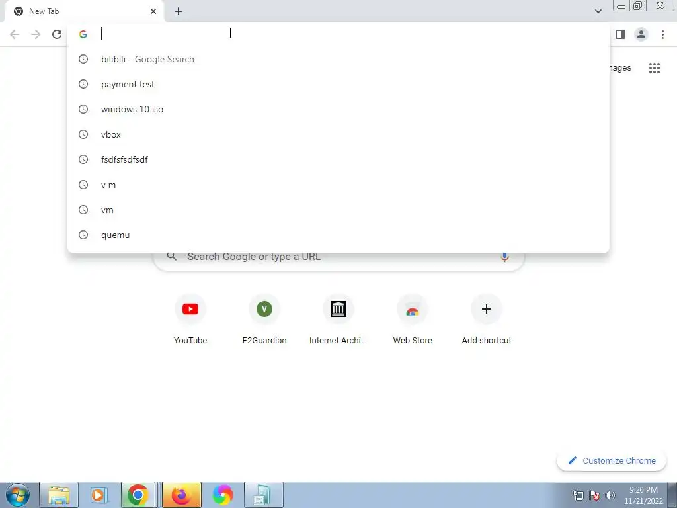The width and height of the screenshot is (677, 508).
Task: Open Firefox from the taskbar
Action: click(x=182, y=495)
